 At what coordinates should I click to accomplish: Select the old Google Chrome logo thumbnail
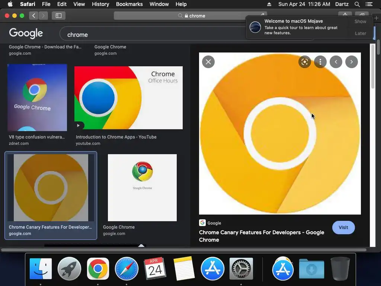[142, 188]
